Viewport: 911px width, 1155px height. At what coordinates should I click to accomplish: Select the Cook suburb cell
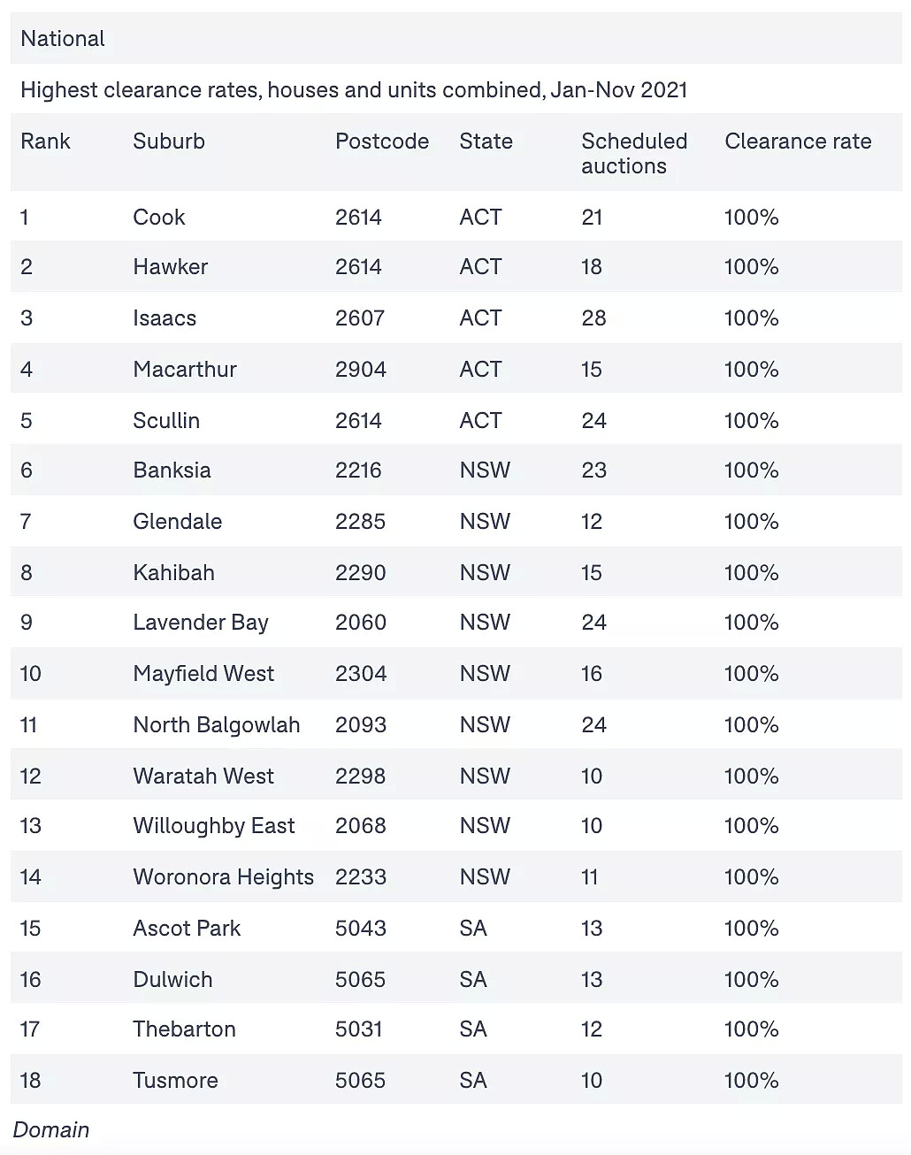point(159,218)
